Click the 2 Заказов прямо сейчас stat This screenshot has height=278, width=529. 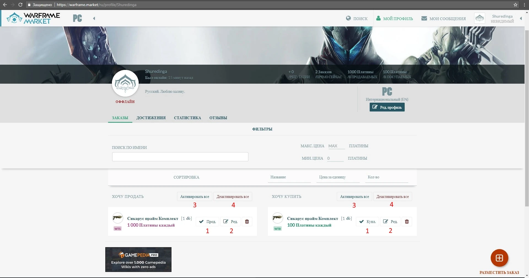pyautogui.click(x=329, y=74)
